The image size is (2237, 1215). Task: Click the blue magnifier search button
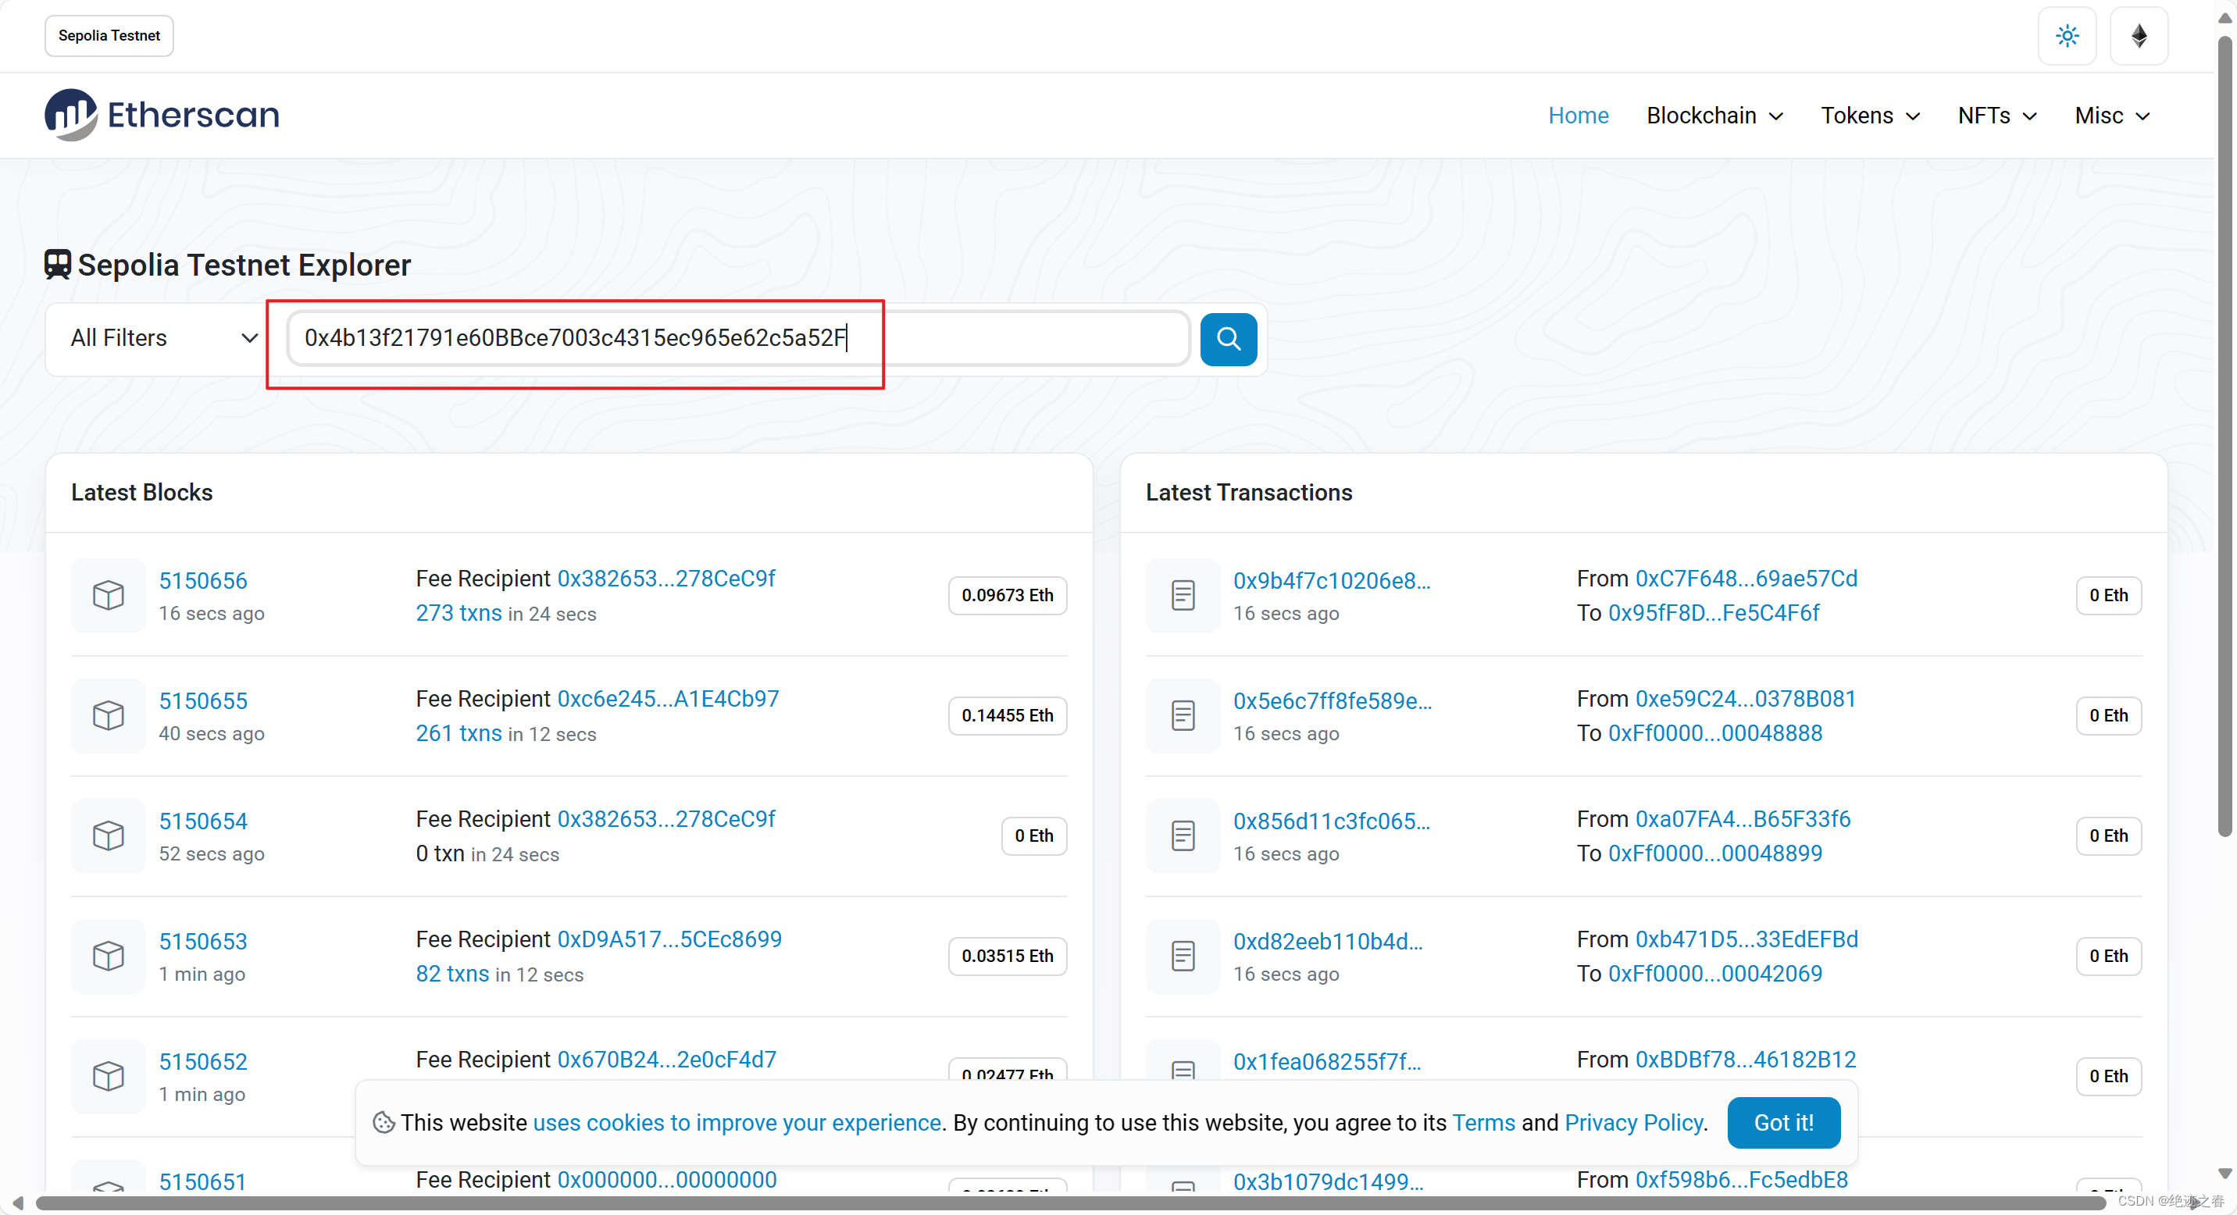coord(1228,338)
